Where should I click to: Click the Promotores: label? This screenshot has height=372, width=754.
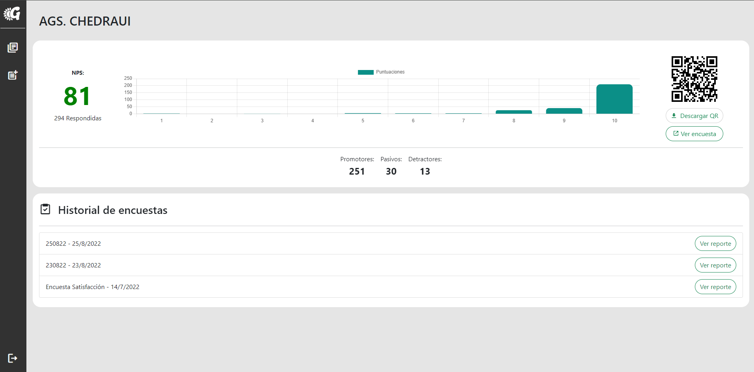(357, 159)
